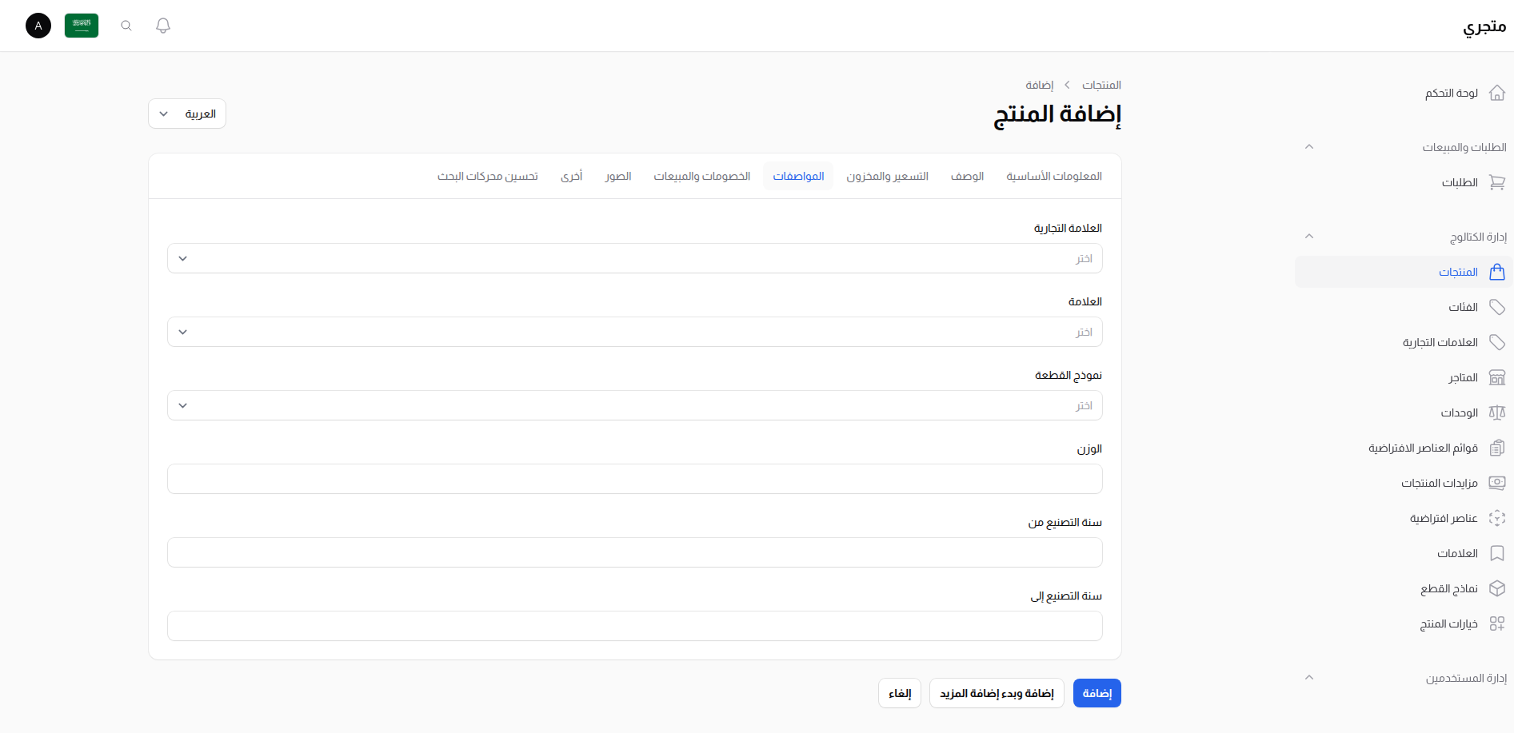
Task: Open مزايدات المنتجات auctions icon
Action: pyautogui.click(x=1497, y=483)
